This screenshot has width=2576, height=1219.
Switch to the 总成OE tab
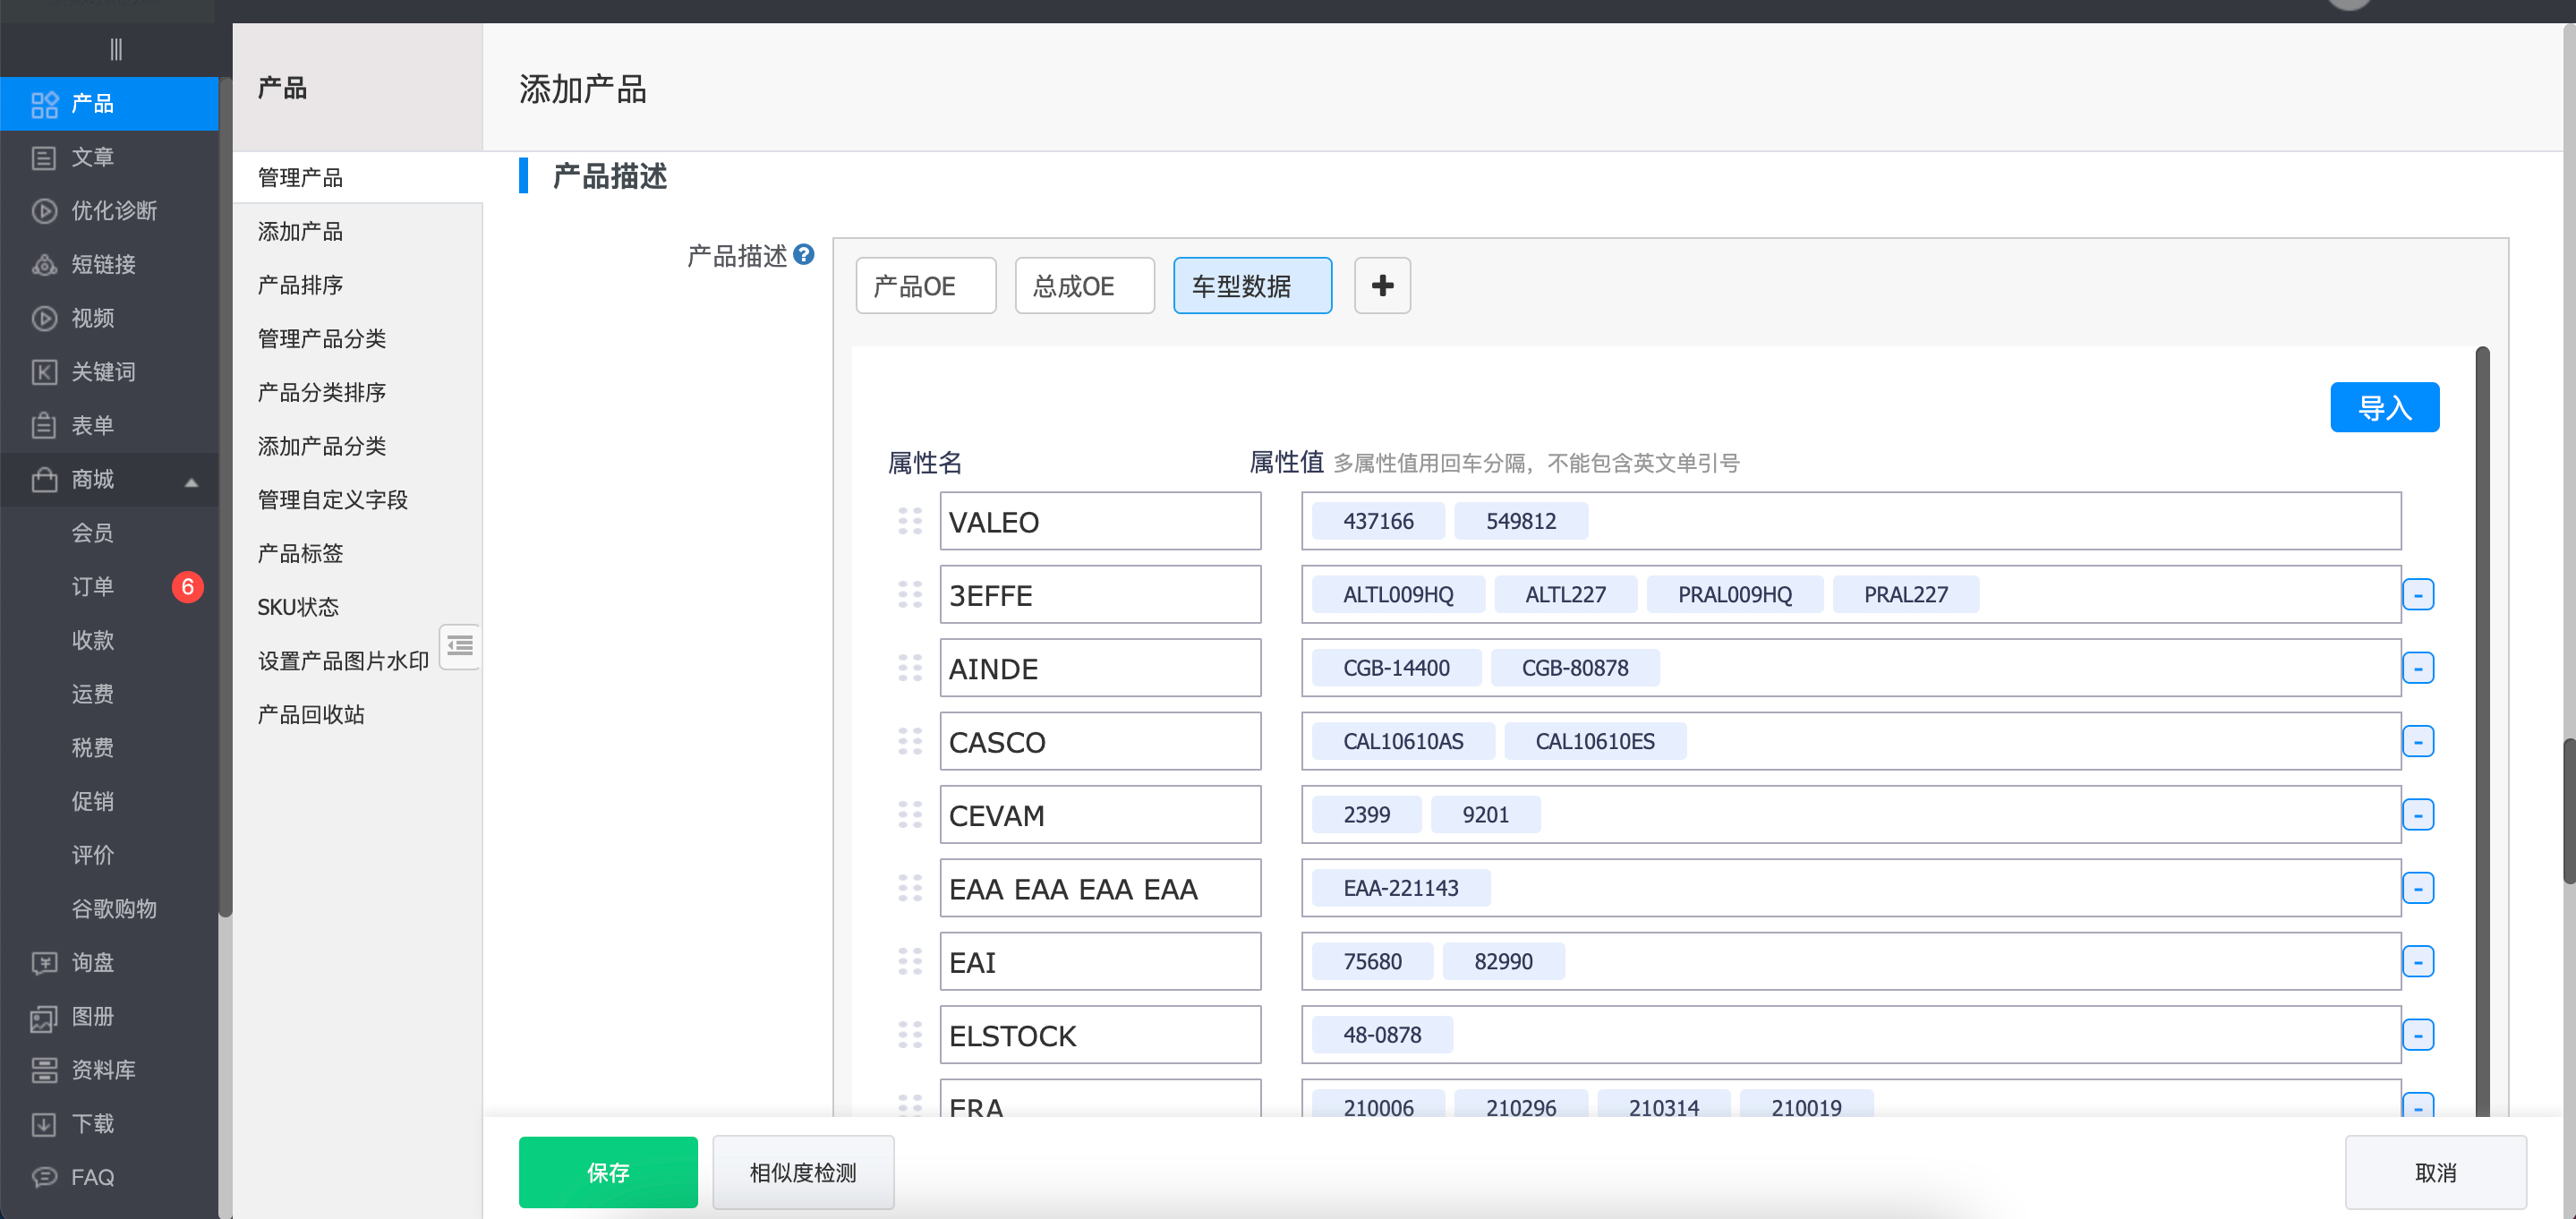coord(1084,286)
